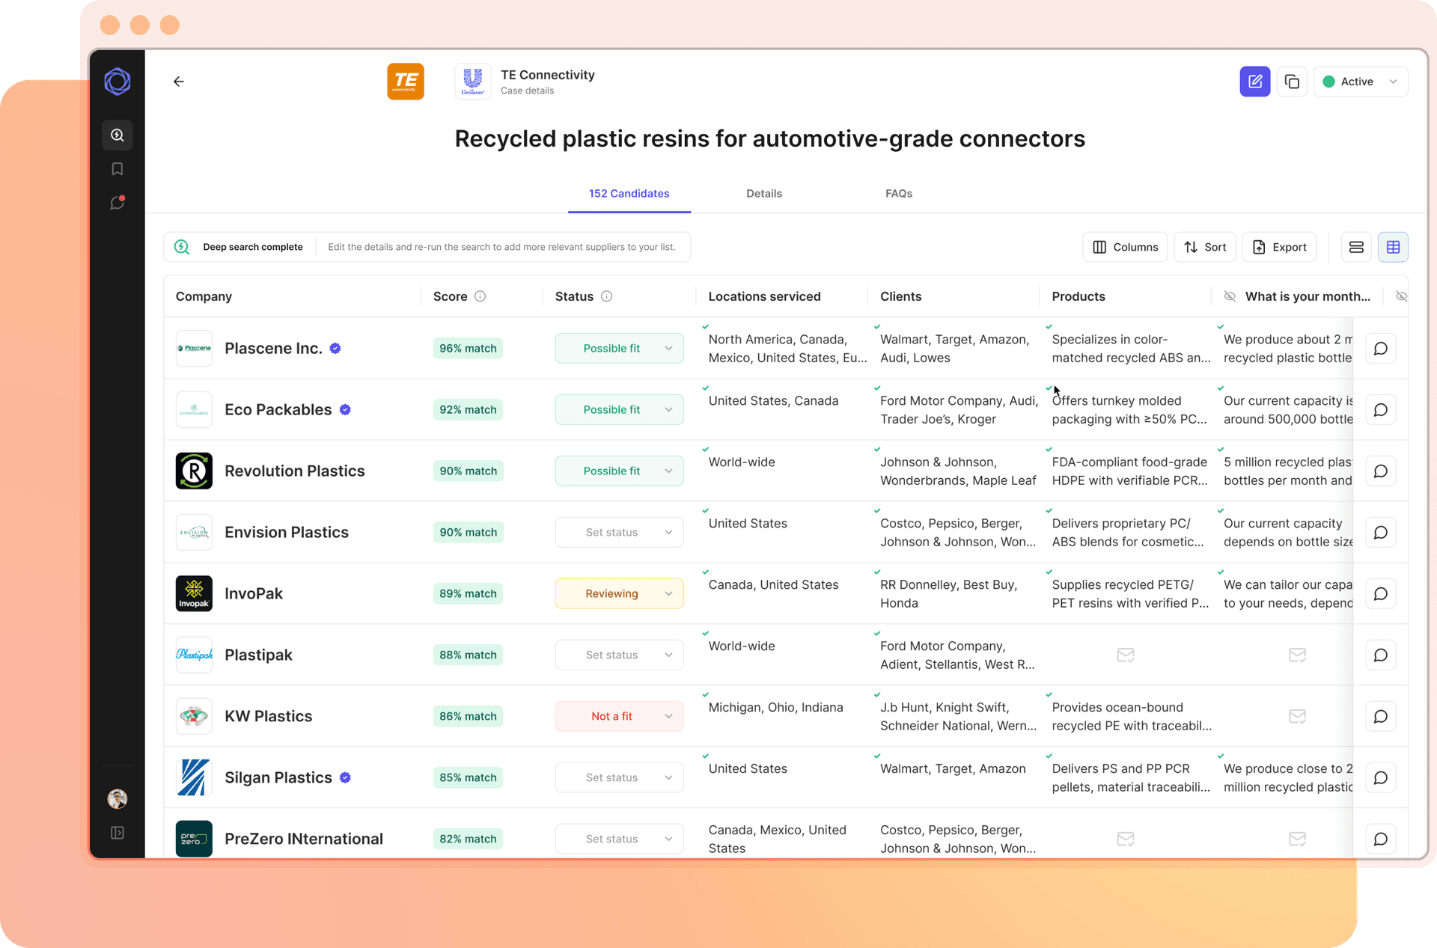The width and height of the screenshot is (1437, 948).
Task: Open messages icon with red notification dot
Action: pos(118,203)
